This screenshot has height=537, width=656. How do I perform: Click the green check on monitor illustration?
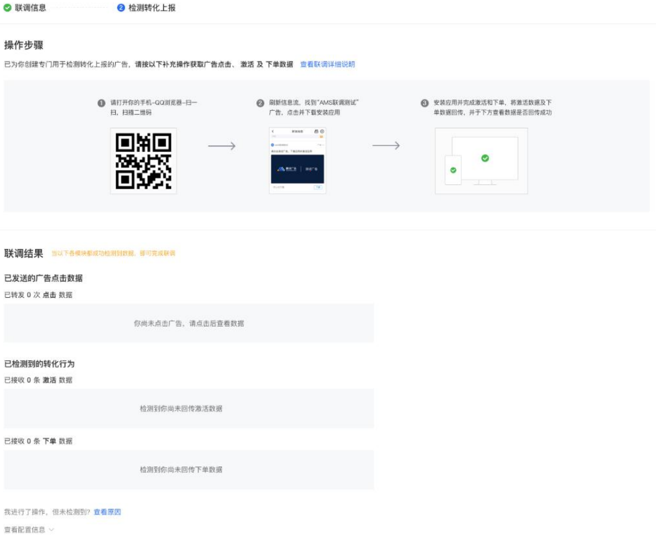point(485,158)
